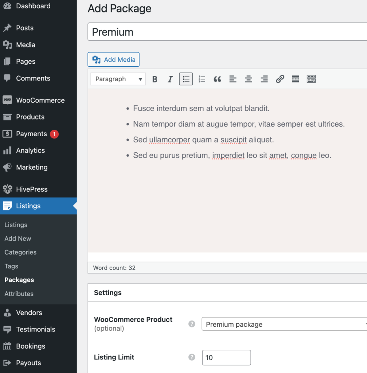The height and width of the screenshot is (373, 367).
Task: Switch text to a numbered list
Action: pos(202,79)
